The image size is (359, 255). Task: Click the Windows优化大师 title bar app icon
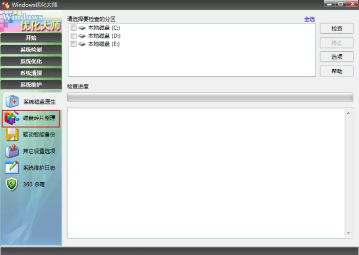click(x=6, y=5)
